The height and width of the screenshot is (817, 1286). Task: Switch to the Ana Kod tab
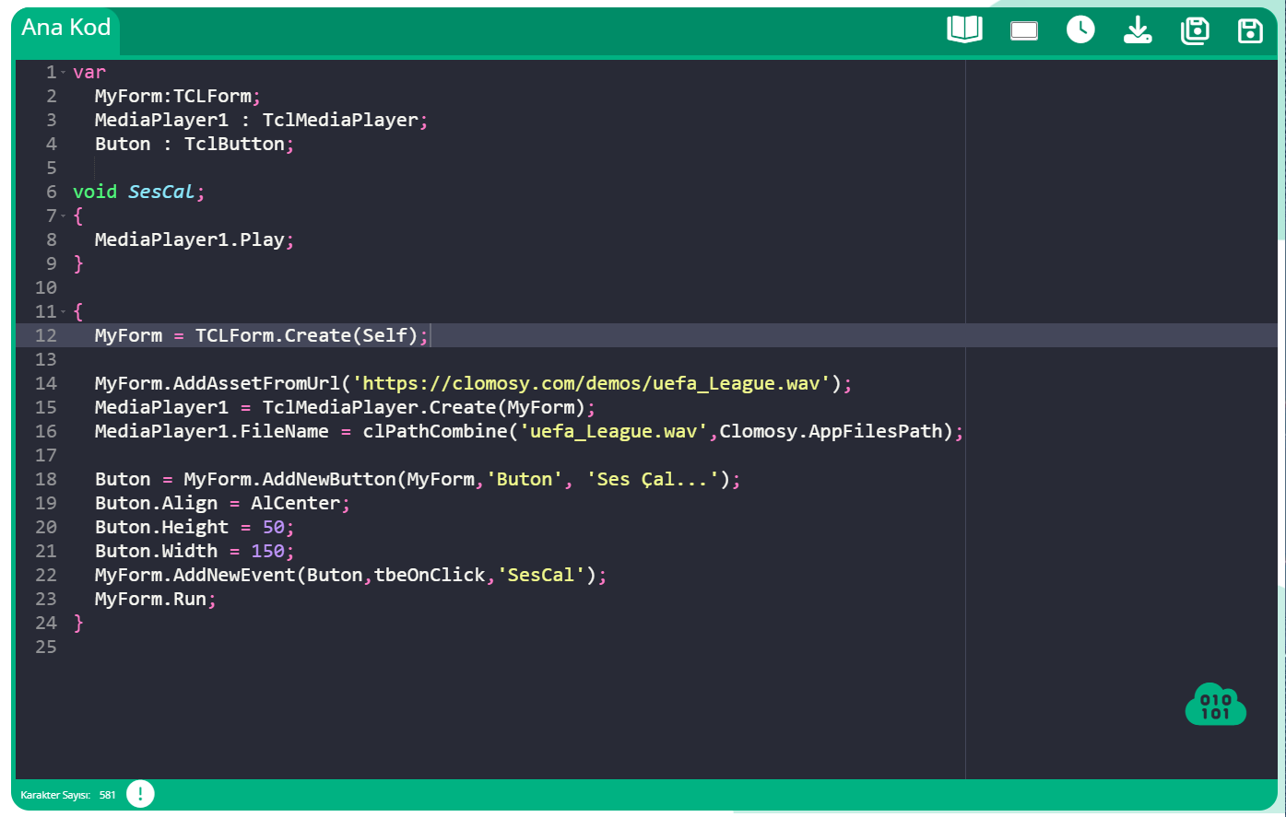[x=66, y=28]
